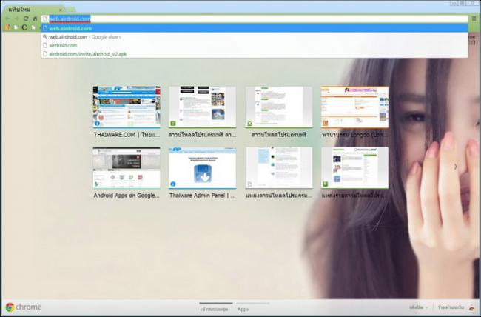This screenshot has width=481, height=317.
Task: Close the current new tab
Action: click(61, 10)
